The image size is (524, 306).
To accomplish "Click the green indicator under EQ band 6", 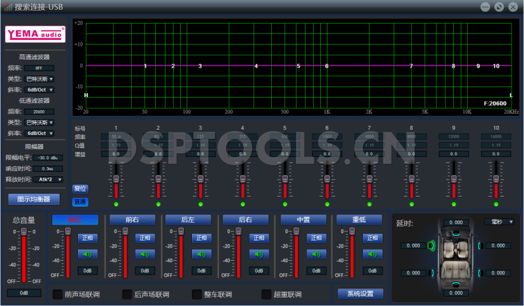I will click(x=327, y=204).
